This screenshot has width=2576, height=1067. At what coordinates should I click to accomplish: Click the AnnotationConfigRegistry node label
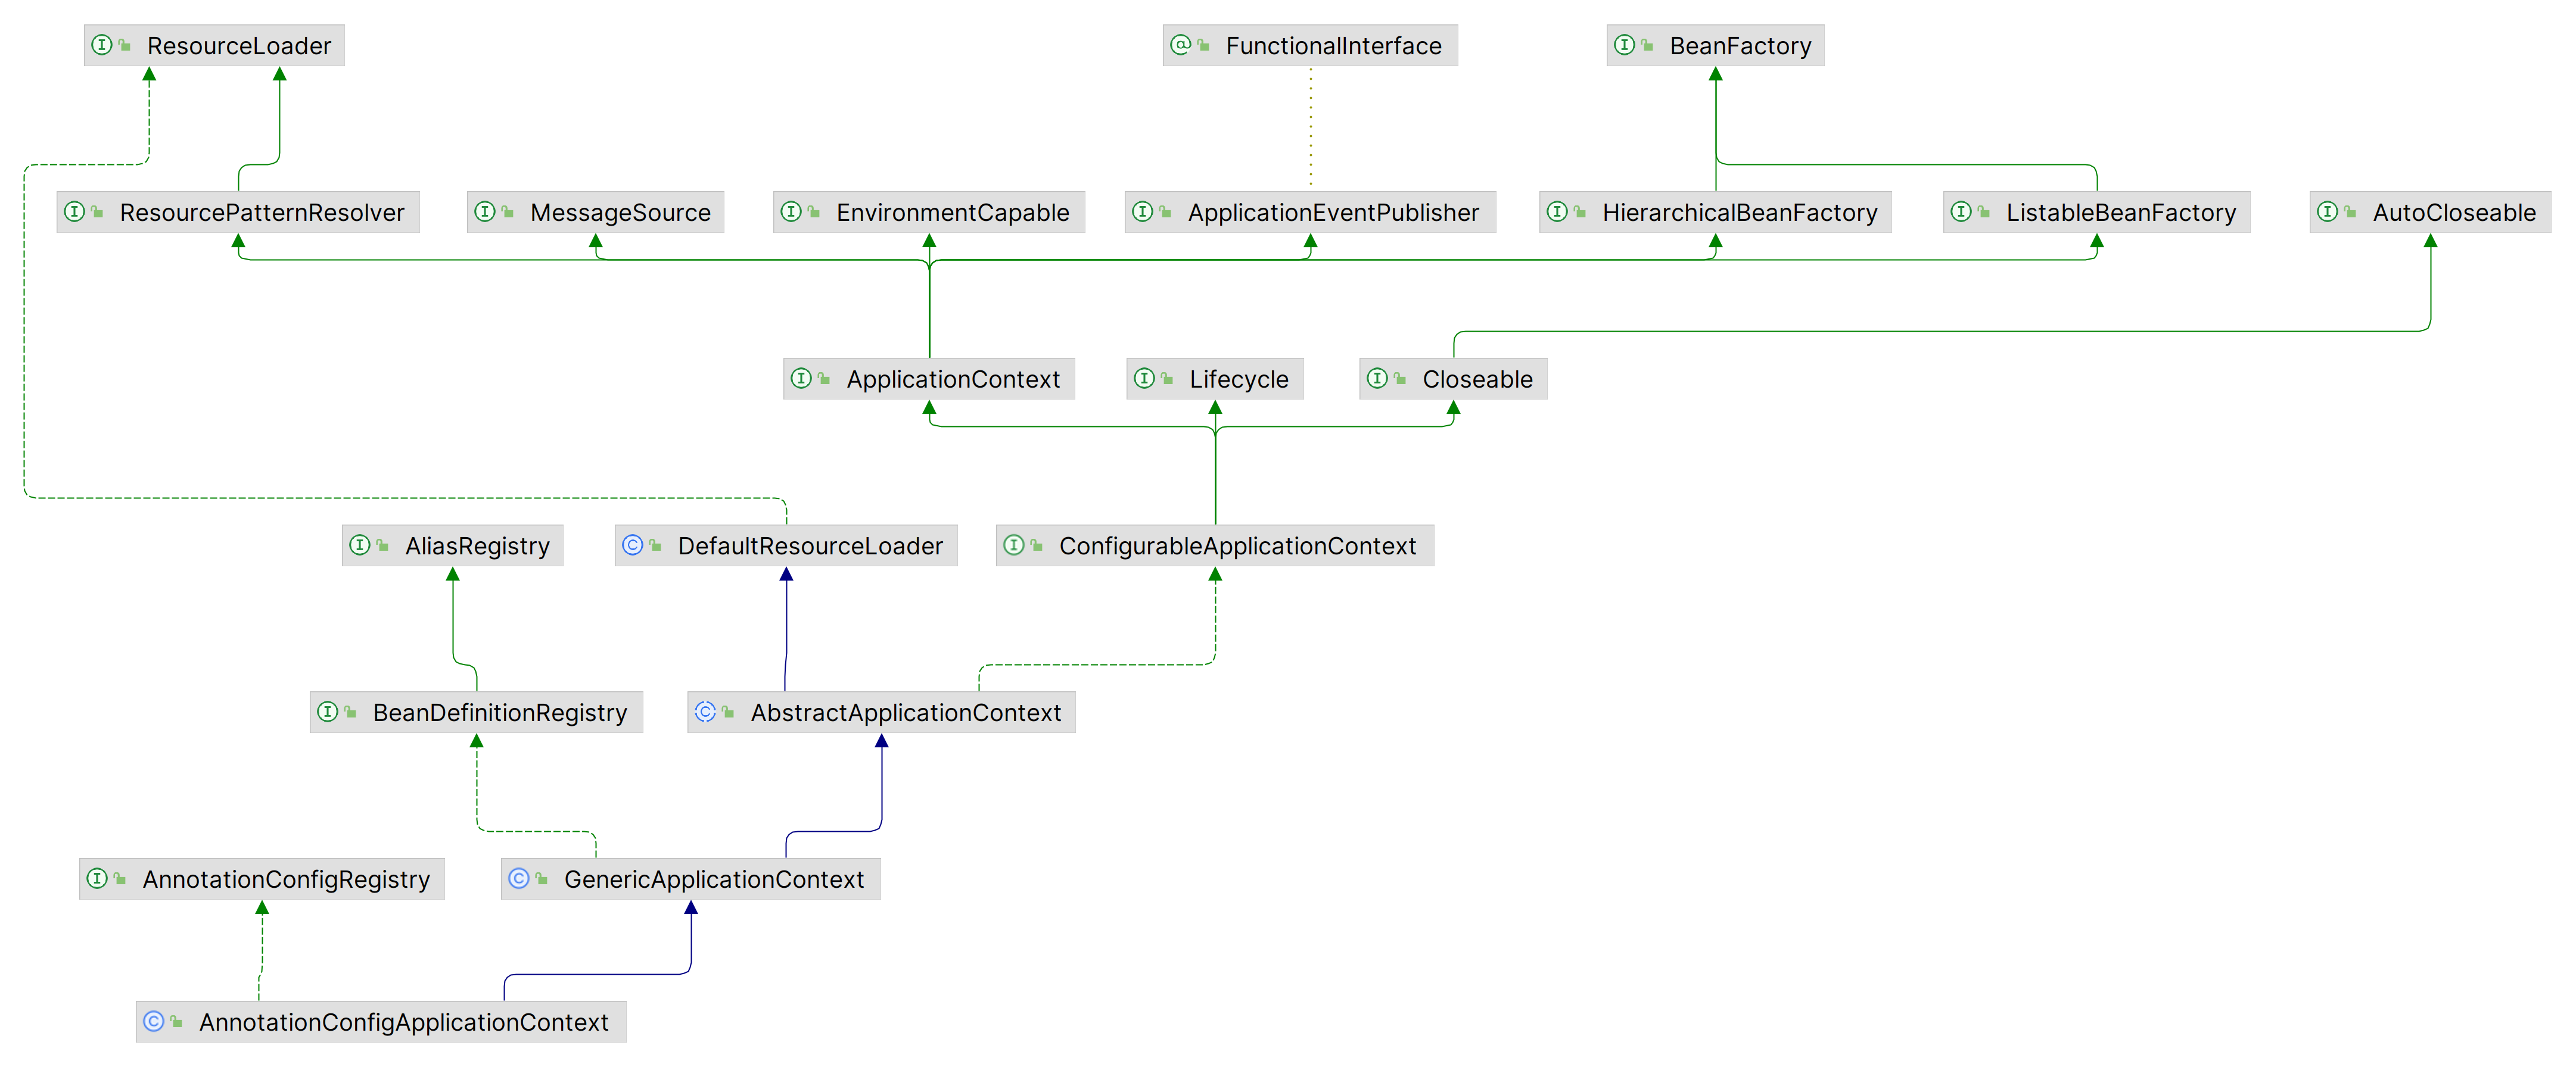[x=286, y=879]
